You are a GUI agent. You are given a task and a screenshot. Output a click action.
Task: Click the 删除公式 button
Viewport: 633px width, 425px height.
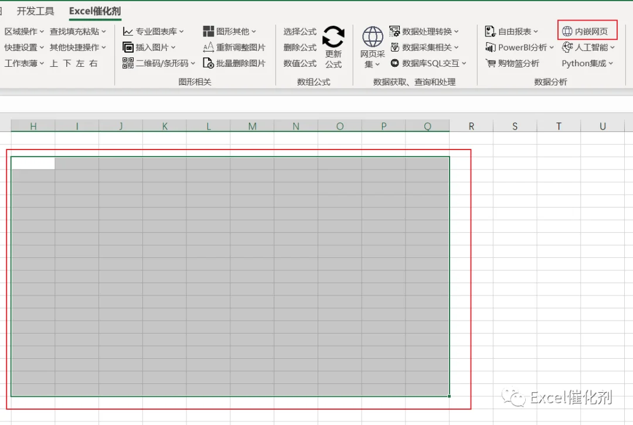click(x=300, y=47)
